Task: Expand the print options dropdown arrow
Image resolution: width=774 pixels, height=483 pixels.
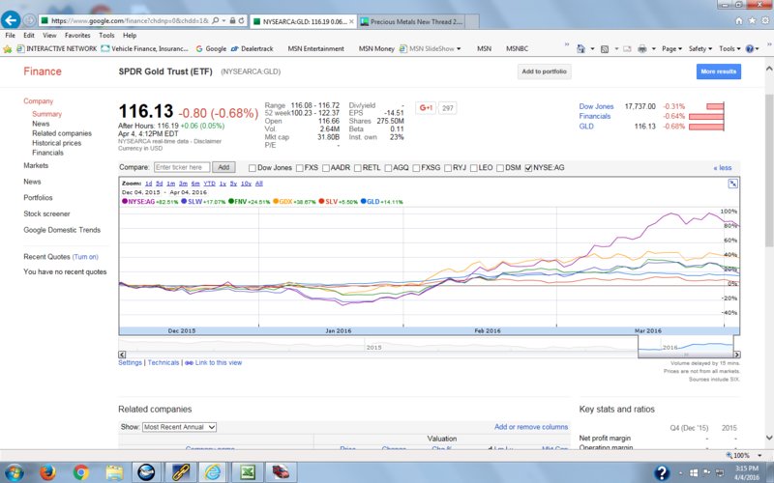Action: click(x=654, y=49)
